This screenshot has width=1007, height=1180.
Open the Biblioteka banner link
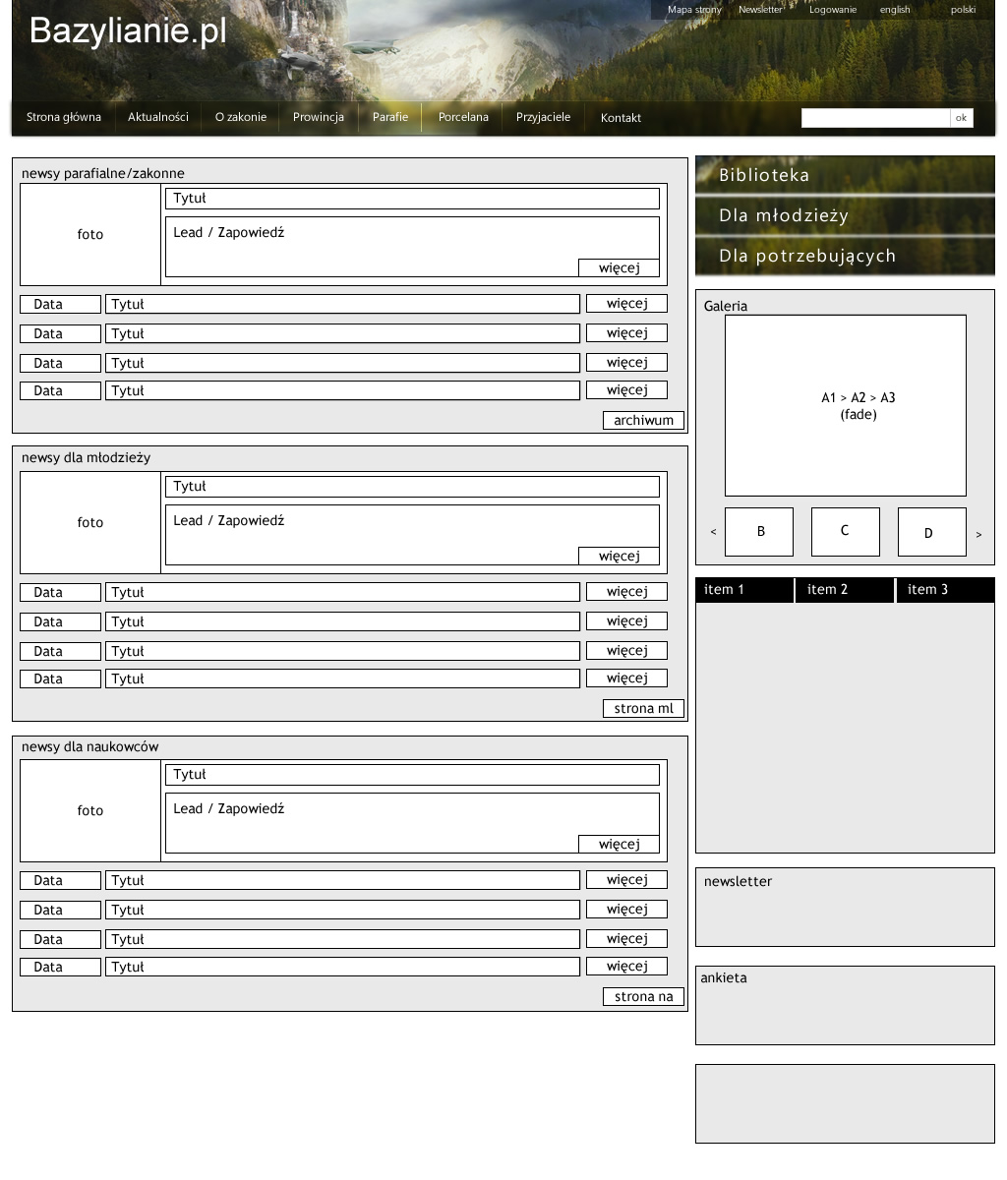coord(845,175)
